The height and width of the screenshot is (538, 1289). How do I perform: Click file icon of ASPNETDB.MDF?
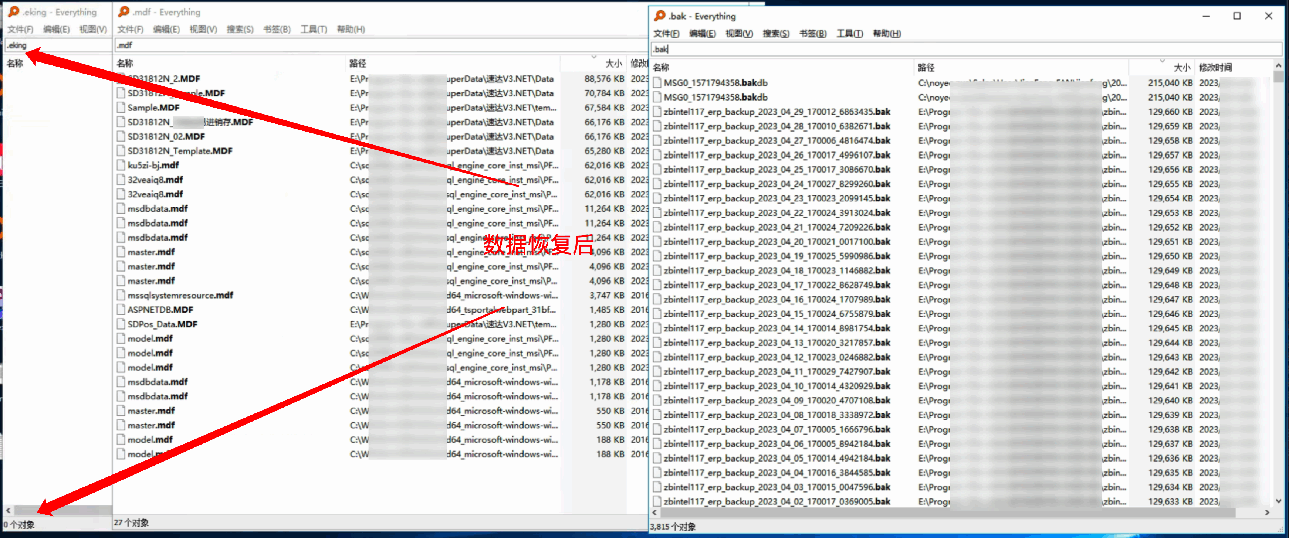(x=121, y=310)
